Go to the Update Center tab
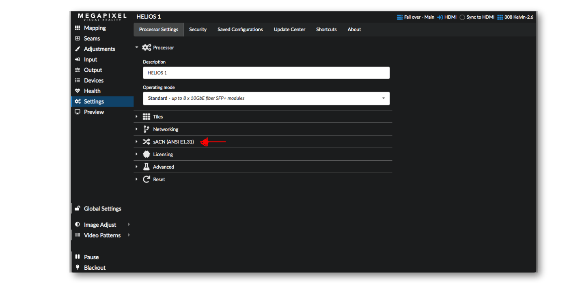This screenshot has width=582, height=307. click(289, 30)
